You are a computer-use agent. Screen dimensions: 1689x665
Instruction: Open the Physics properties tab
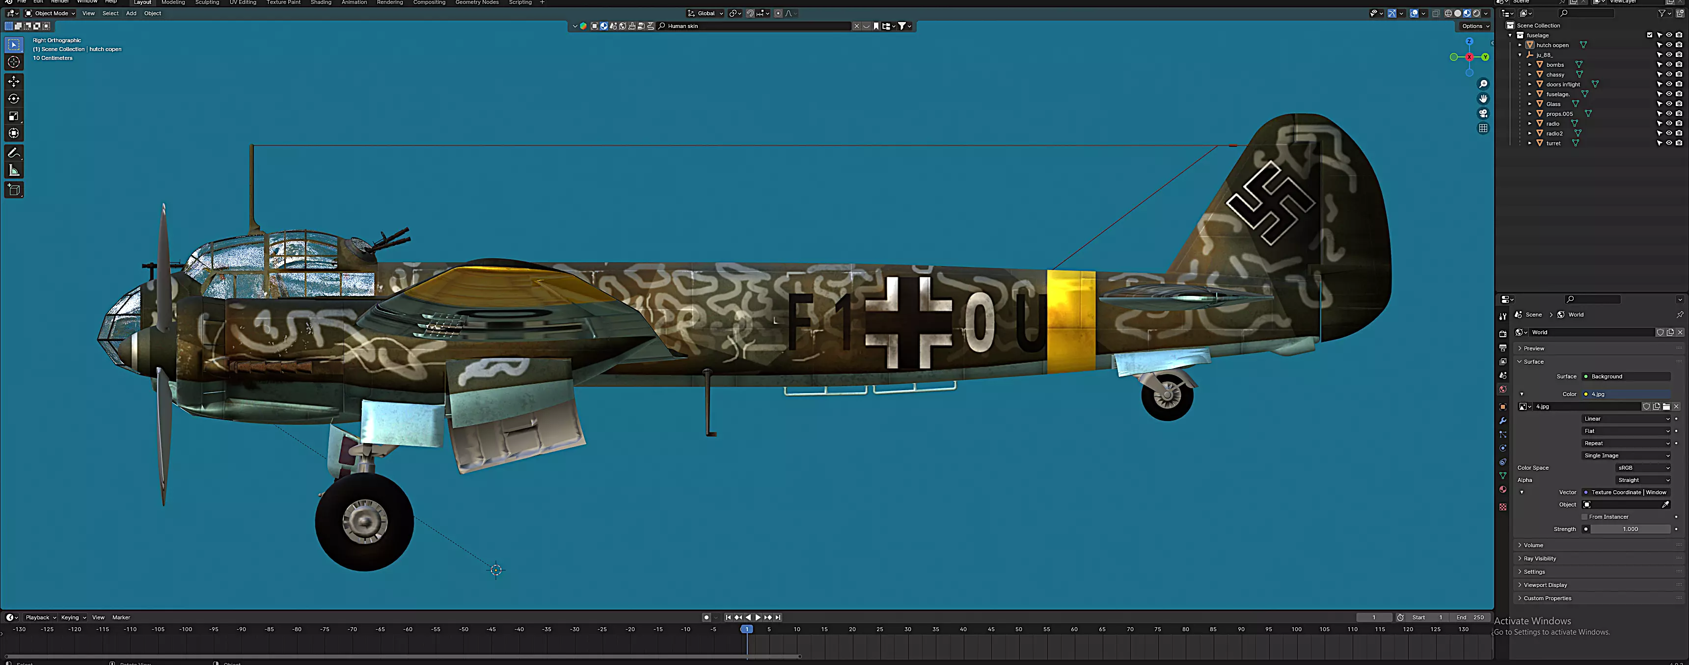pyautogui.click(x=1503, y=448)
